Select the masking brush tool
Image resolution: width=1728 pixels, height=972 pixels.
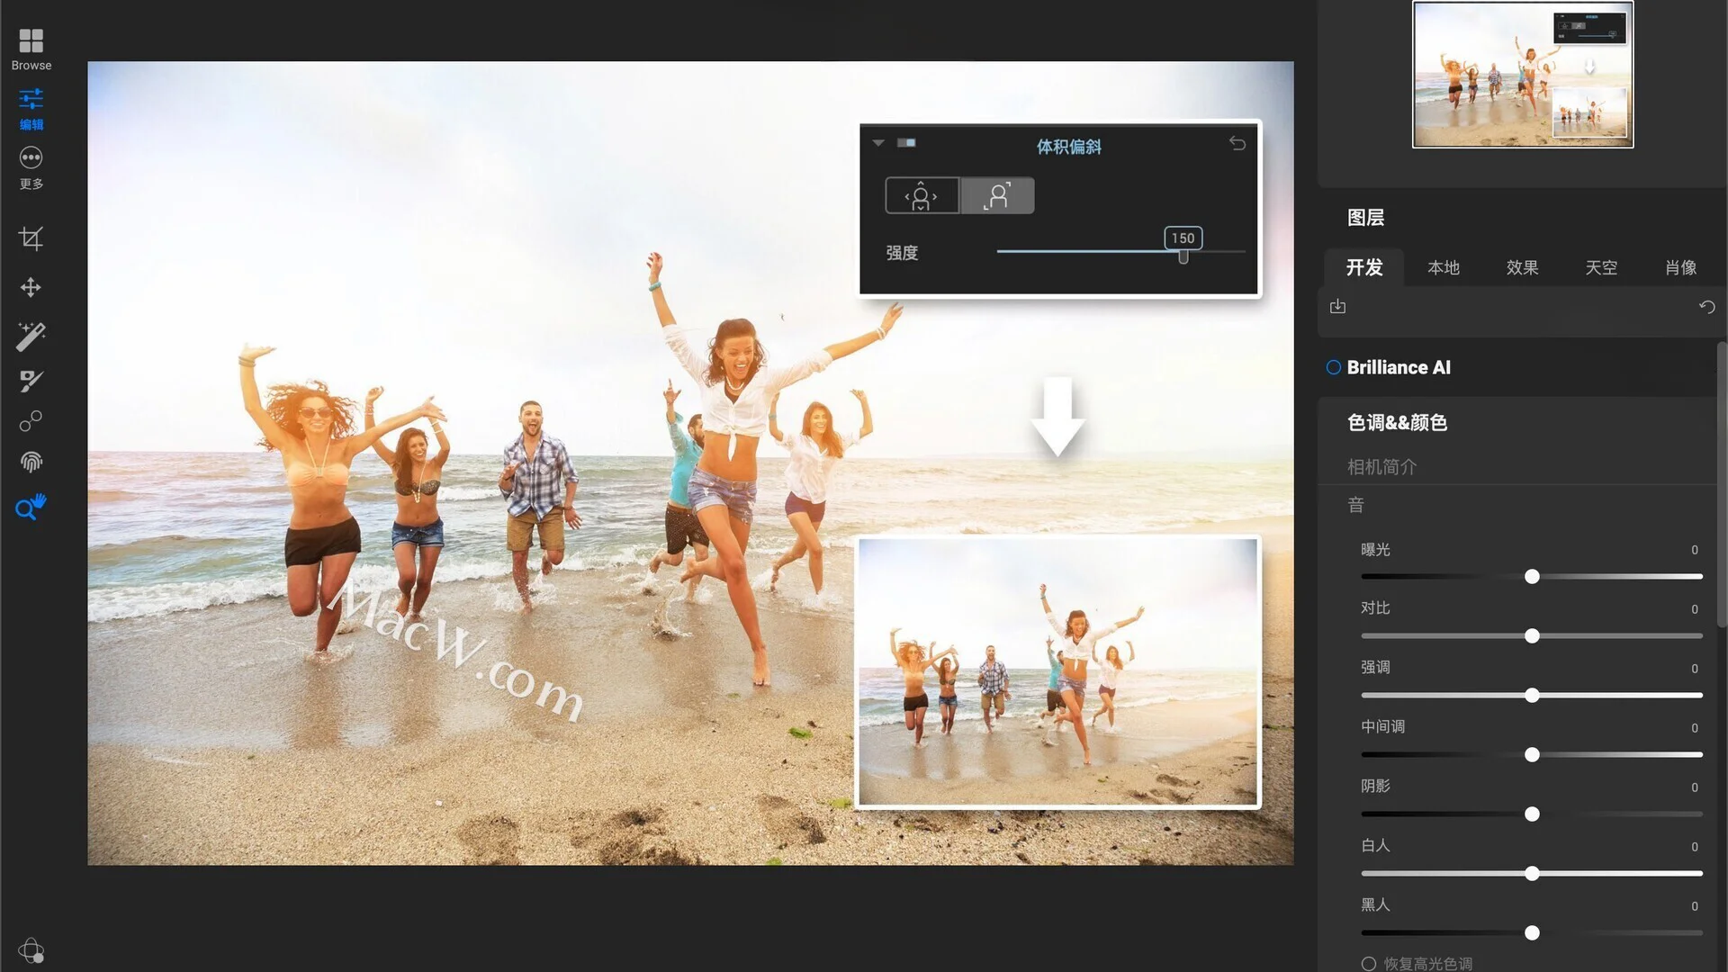31,381
